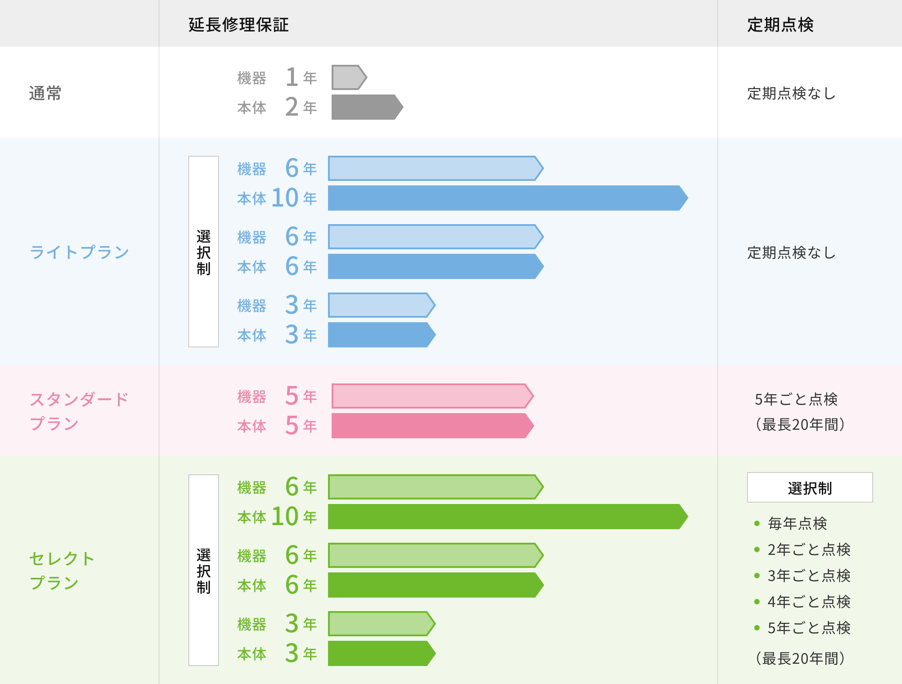Click the 1年 label in the 通常 row
902x684 pixels.
click(301, 77)
